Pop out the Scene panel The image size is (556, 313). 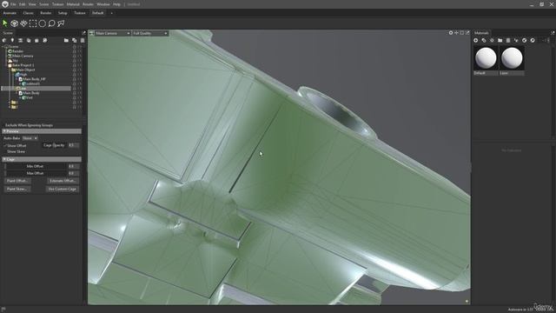[83, 33]
